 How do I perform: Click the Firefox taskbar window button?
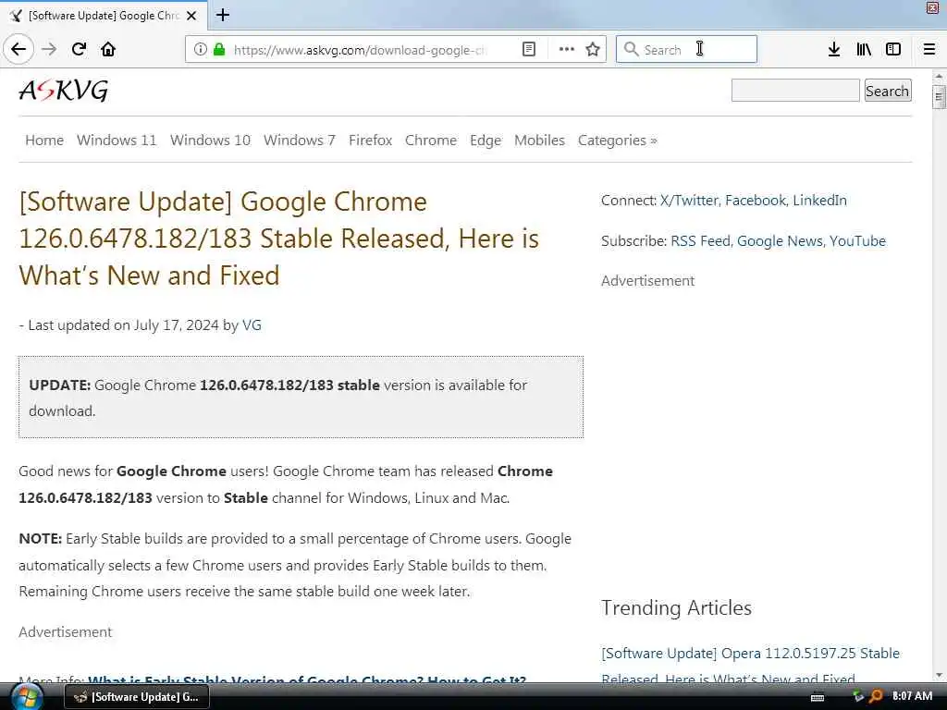click(137, 697)
